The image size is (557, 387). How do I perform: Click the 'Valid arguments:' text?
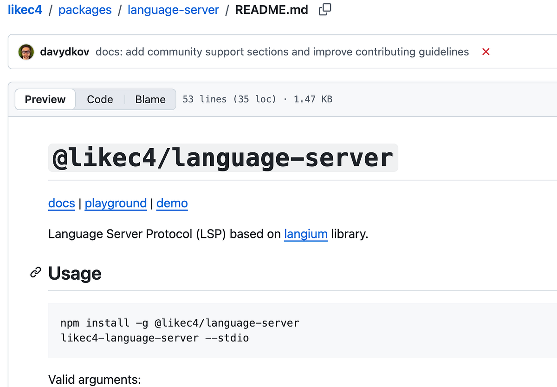tap(95, 380)
